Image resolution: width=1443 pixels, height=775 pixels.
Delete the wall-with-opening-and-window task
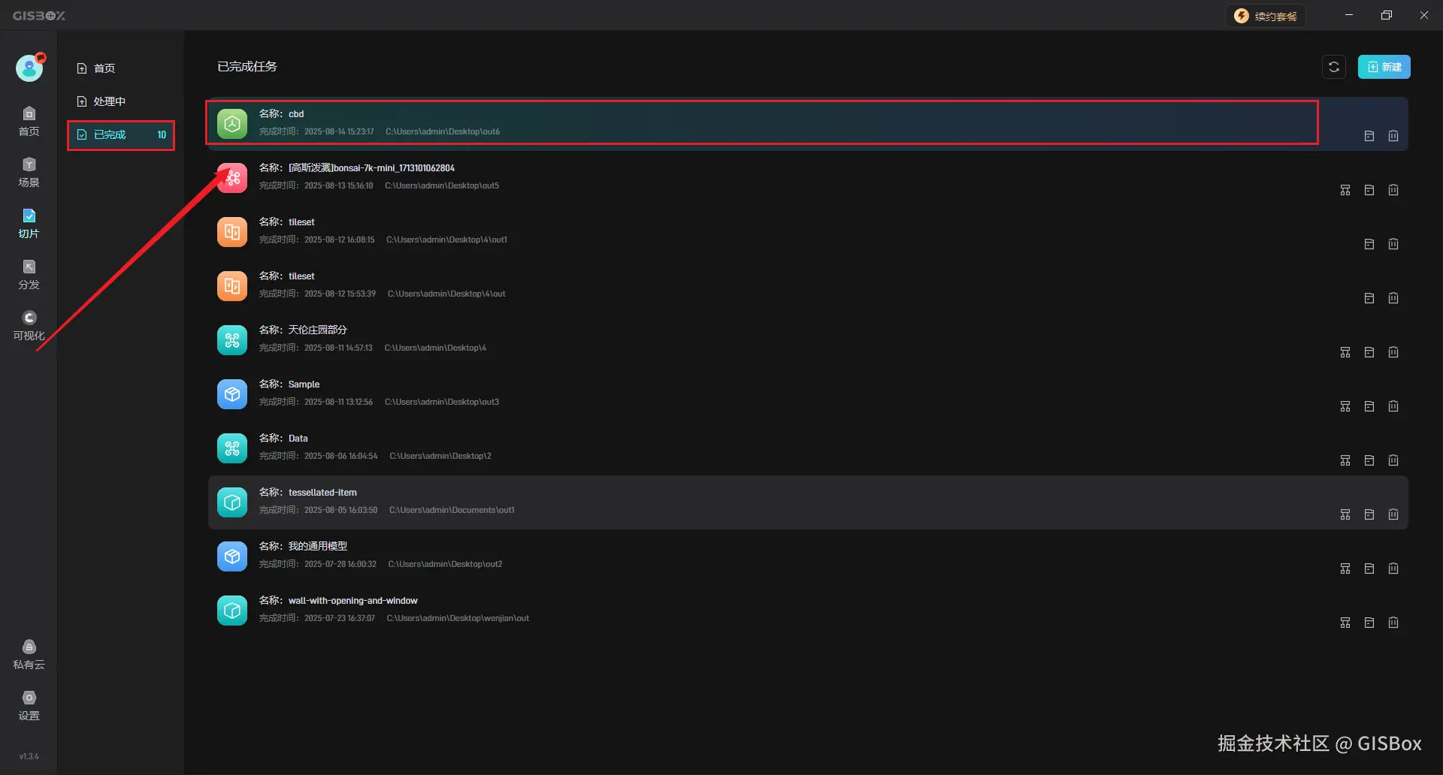[1393, 623]
